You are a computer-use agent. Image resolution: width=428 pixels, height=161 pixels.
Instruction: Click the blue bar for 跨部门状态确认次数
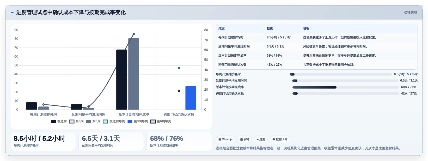click(191, 98)
